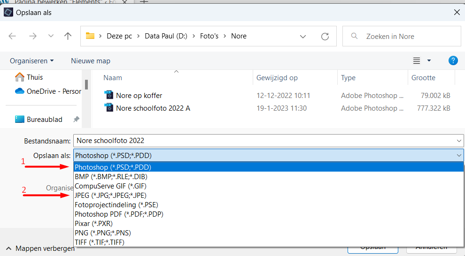This screenshot has width=465, height=256.
Task: Select Photoshop PDF format option
Action: click(119, 214)
